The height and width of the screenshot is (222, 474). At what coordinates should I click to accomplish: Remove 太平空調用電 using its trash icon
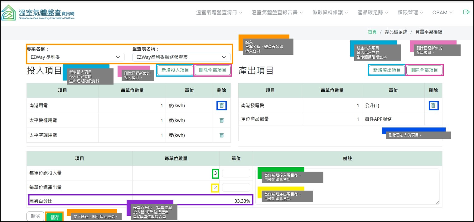click(x=221, y=135)
